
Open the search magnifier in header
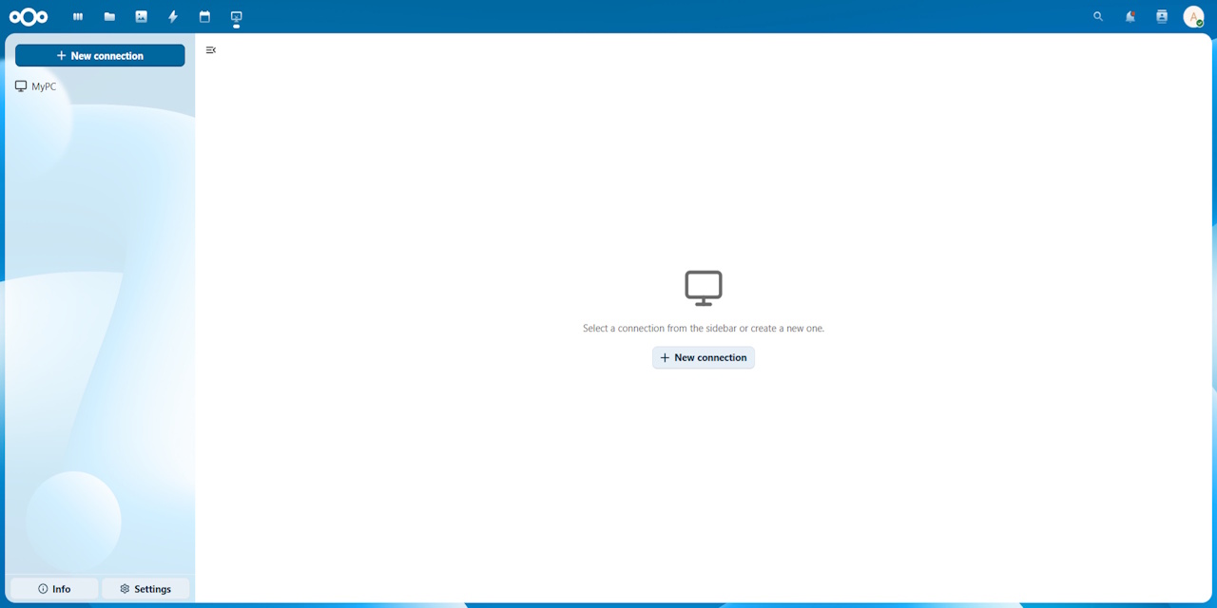[1098, 17]
